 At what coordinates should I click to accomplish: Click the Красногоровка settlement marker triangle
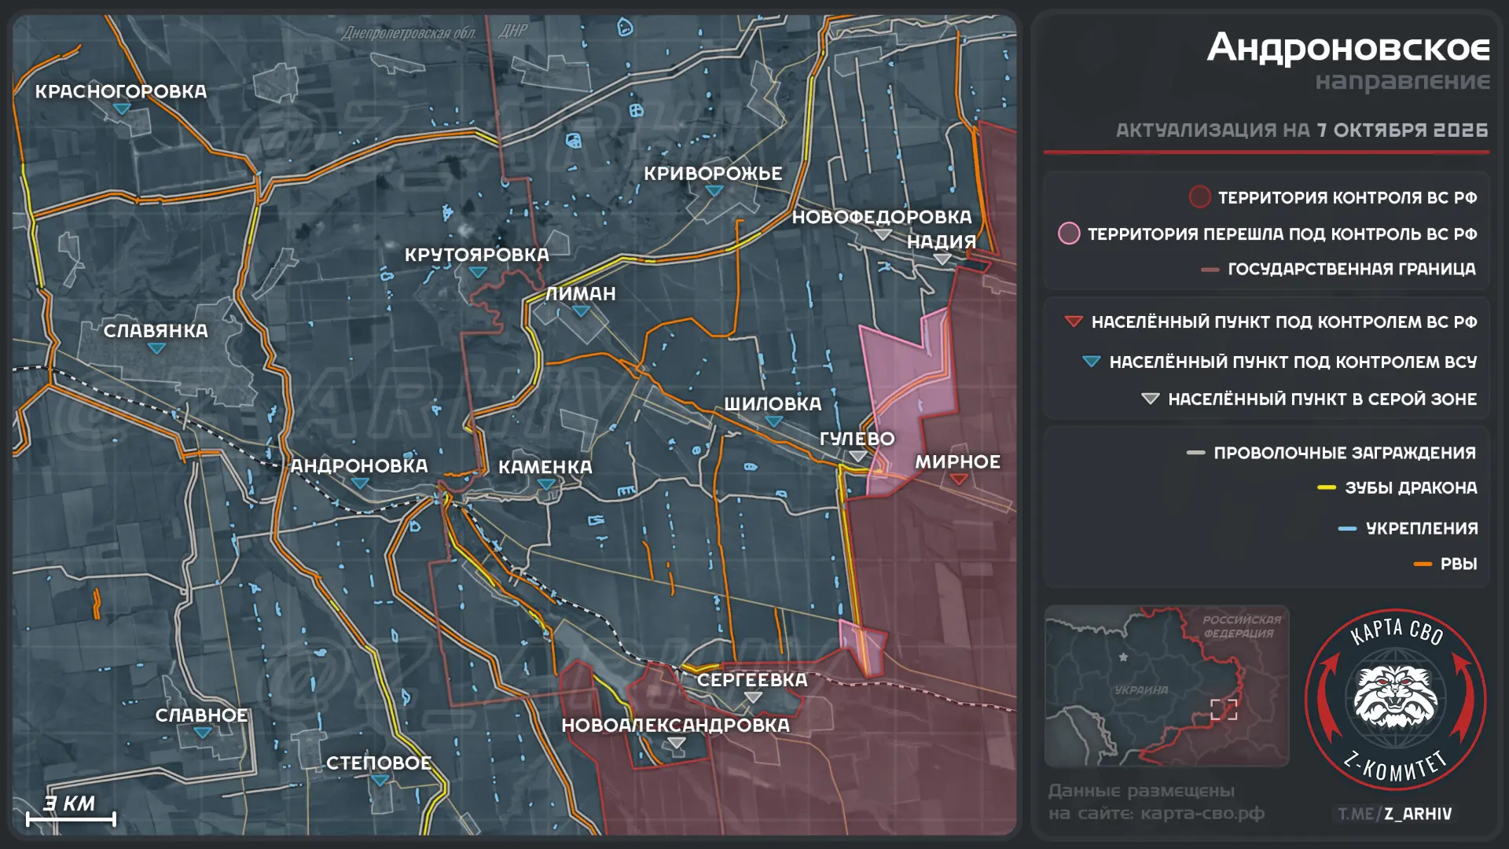(x=121, y=109)
